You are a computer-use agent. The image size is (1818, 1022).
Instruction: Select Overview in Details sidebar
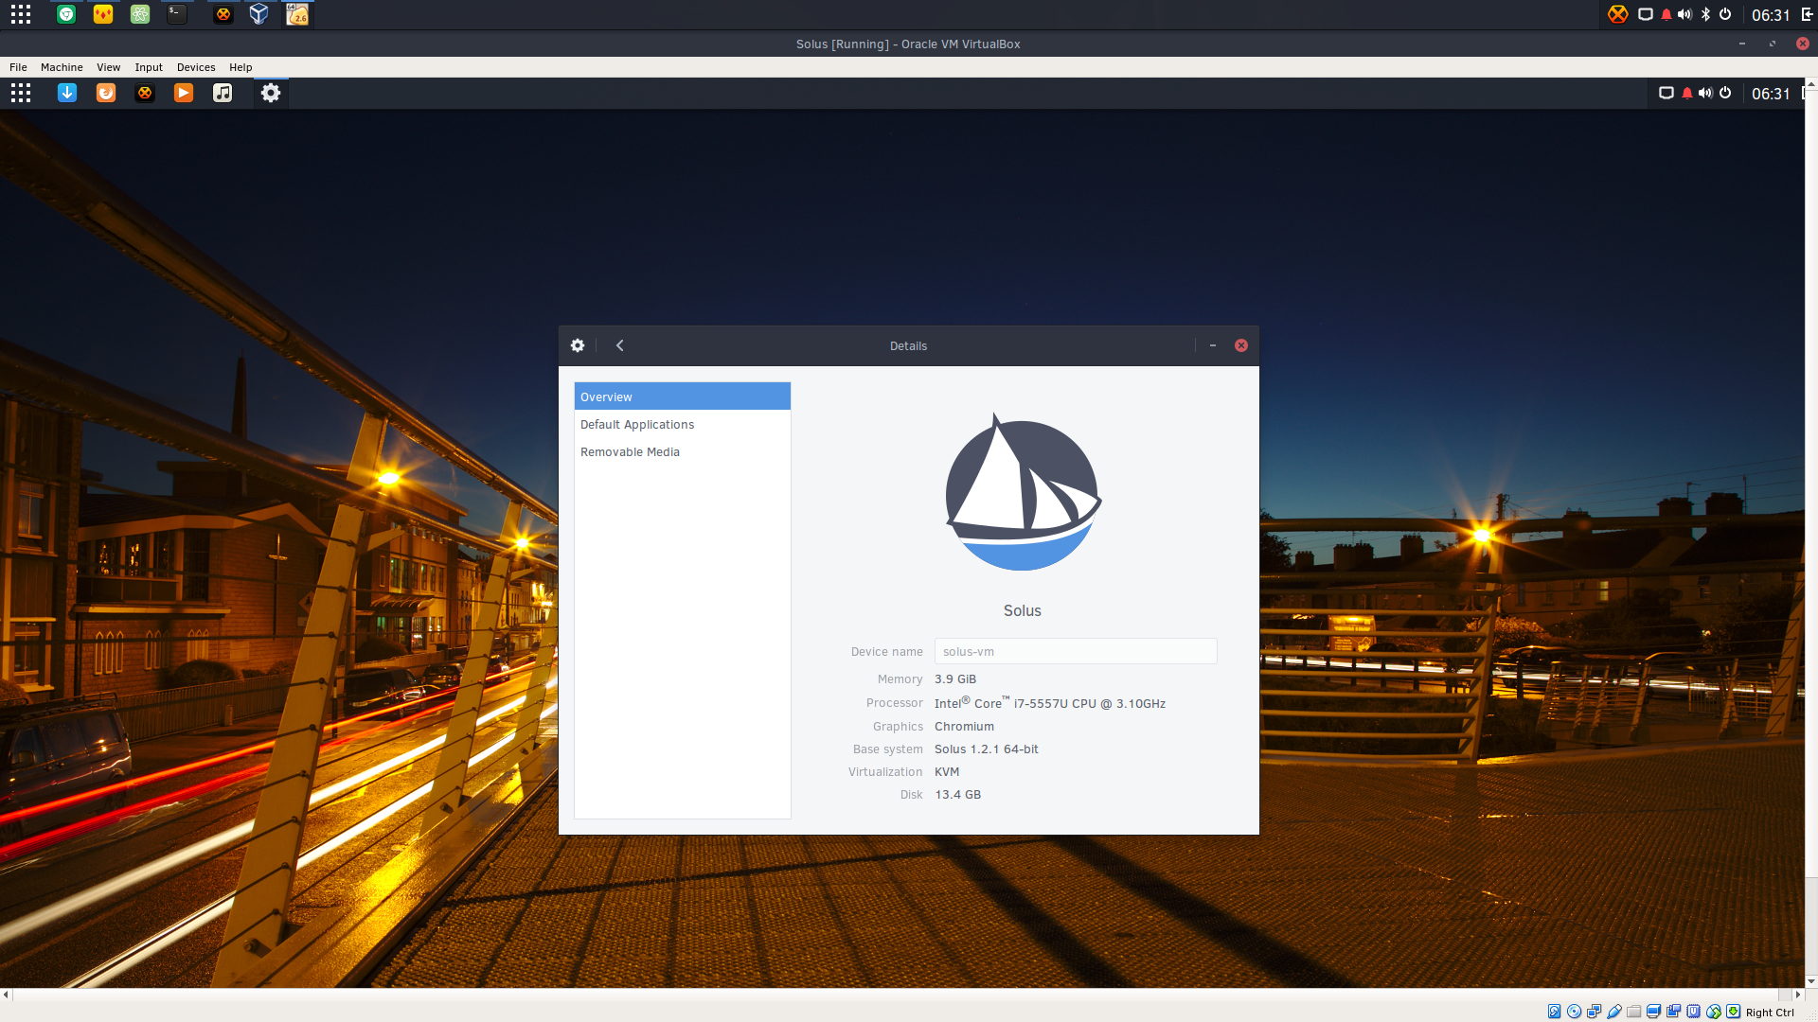pos(682,396)
